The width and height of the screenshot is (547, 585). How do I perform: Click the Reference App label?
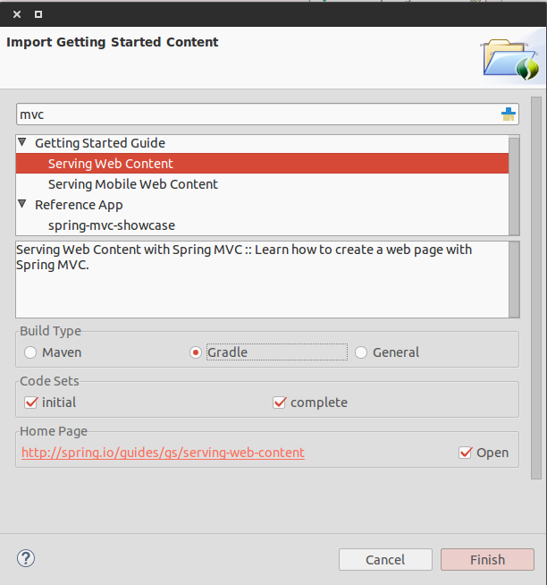[x=79, y=205]
